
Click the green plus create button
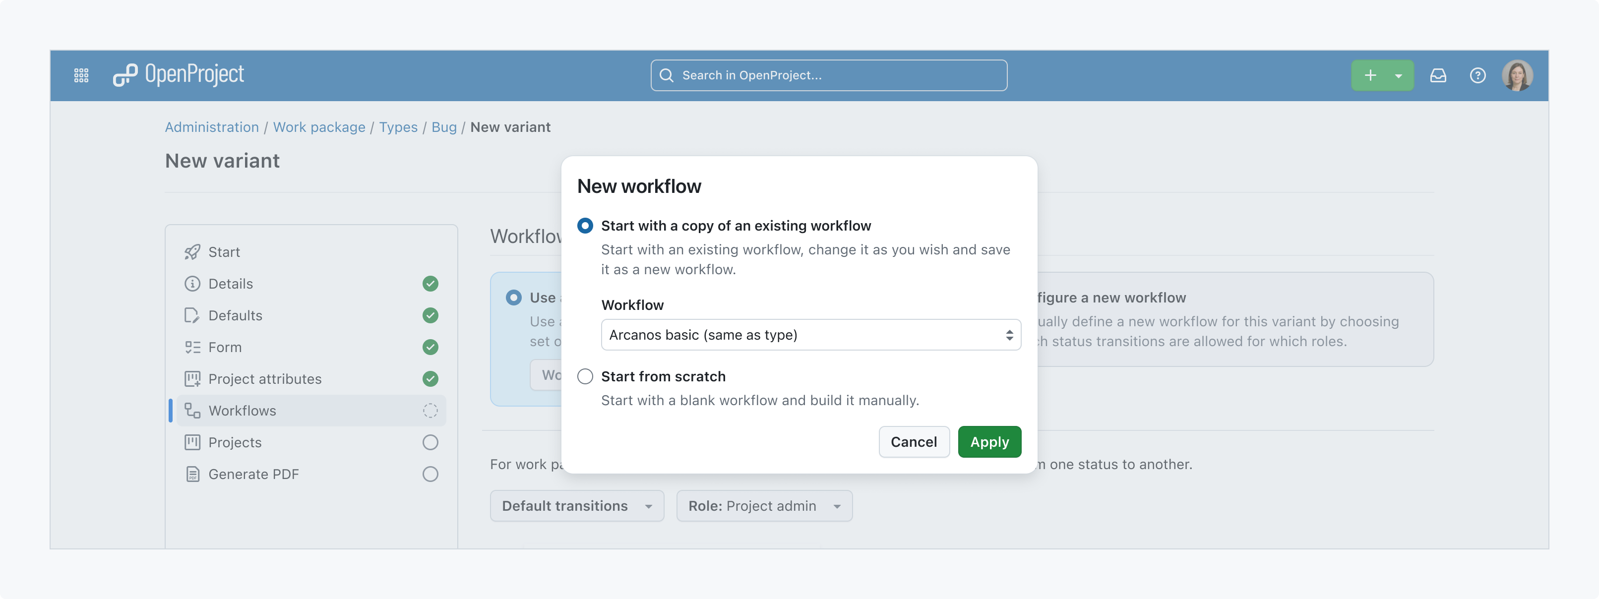click(x=1370, y=76)
